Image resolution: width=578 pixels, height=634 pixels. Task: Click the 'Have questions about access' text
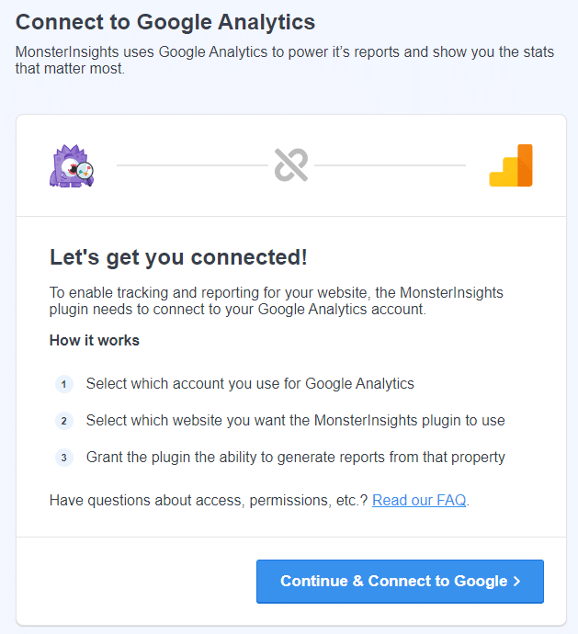pyautogui.click(x=209, y=501)
